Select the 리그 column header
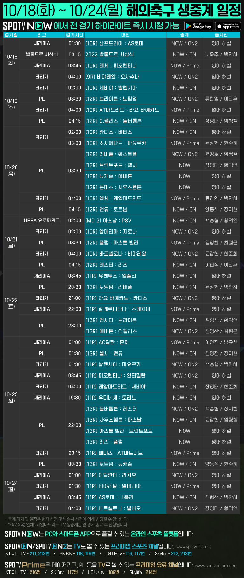Screen dimensions: 244x578 tap(42, 35)
